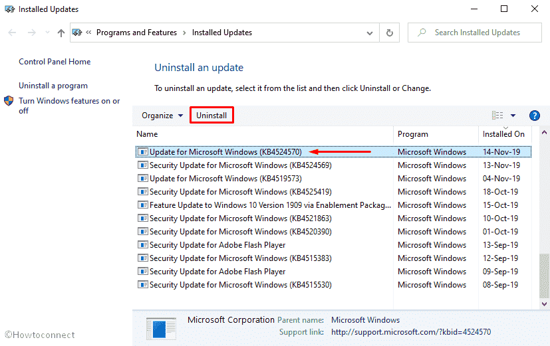
Task: Click the Search Installed Updates field
Action: [x=475, y=33]
